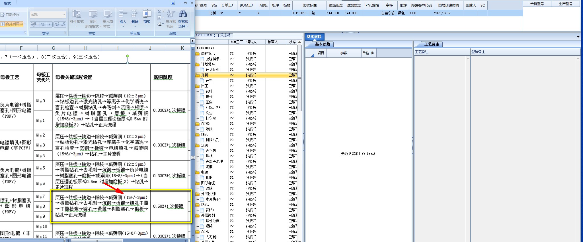The height and width of the screenshot is (242, 583).
Task: Select the 工艺流程 tab
Action: point(223,36)
